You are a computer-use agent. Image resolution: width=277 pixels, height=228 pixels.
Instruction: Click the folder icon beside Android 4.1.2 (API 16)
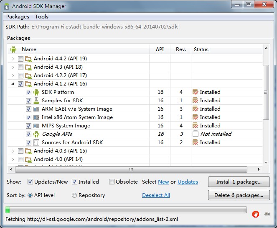point(28,84)
